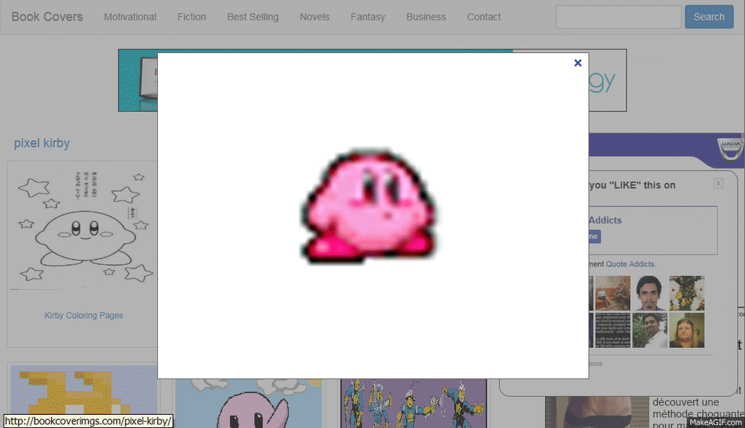
Task: Open the purple pixel sprites thumbnail
Action: pyautogui.click(x=414, y=403)
